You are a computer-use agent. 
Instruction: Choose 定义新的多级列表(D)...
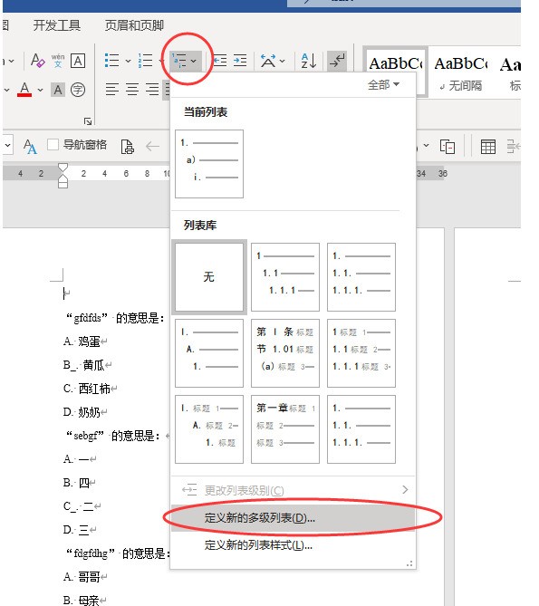(x=293, y=518)
